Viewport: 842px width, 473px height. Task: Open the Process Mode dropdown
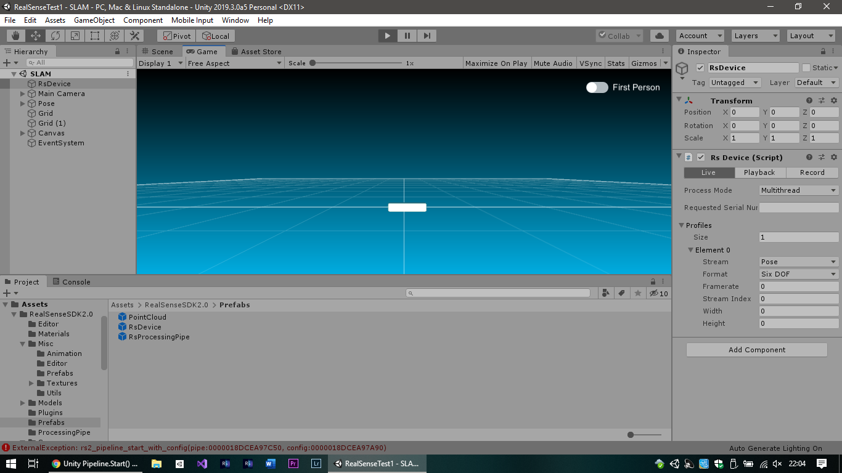pyautogui.click(x=798, y=190)
